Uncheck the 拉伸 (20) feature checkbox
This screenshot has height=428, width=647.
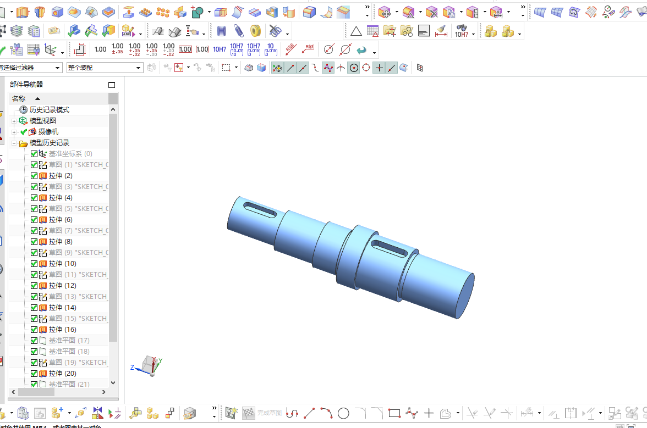coord(34,374)
